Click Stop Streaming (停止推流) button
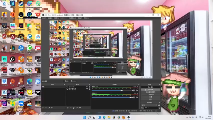The width and height of the screenshot is (213, 120). point(150,87)
